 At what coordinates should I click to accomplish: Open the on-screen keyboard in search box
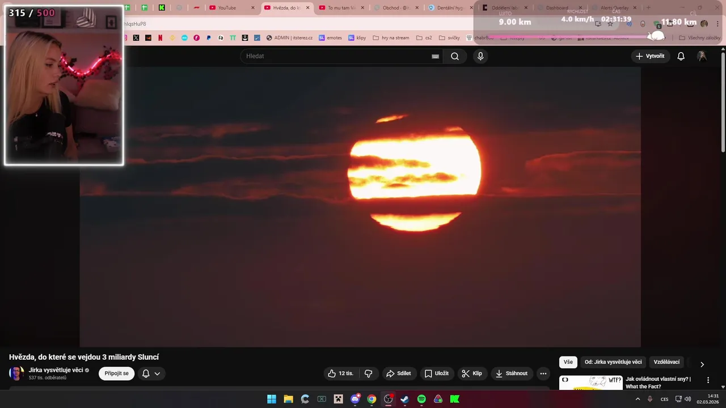point(435,56)
